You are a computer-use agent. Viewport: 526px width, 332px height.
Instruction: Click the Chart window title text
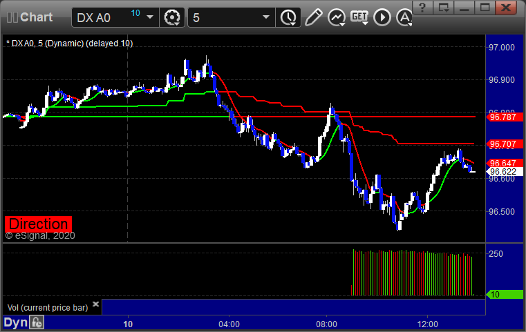pos(36,17)
